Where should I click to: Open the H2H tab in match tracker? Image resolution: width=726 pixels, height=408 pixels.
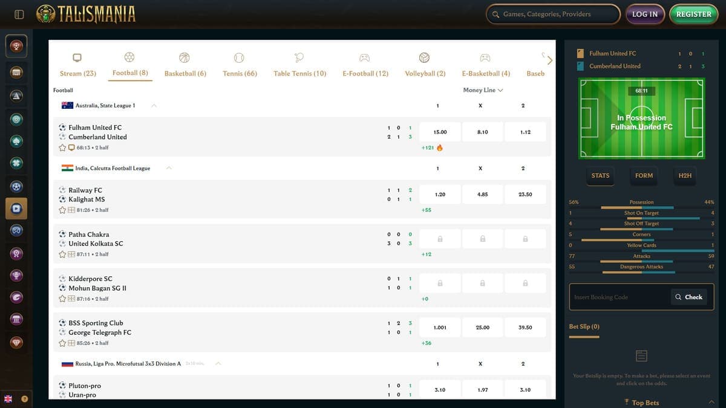point(685,175)
